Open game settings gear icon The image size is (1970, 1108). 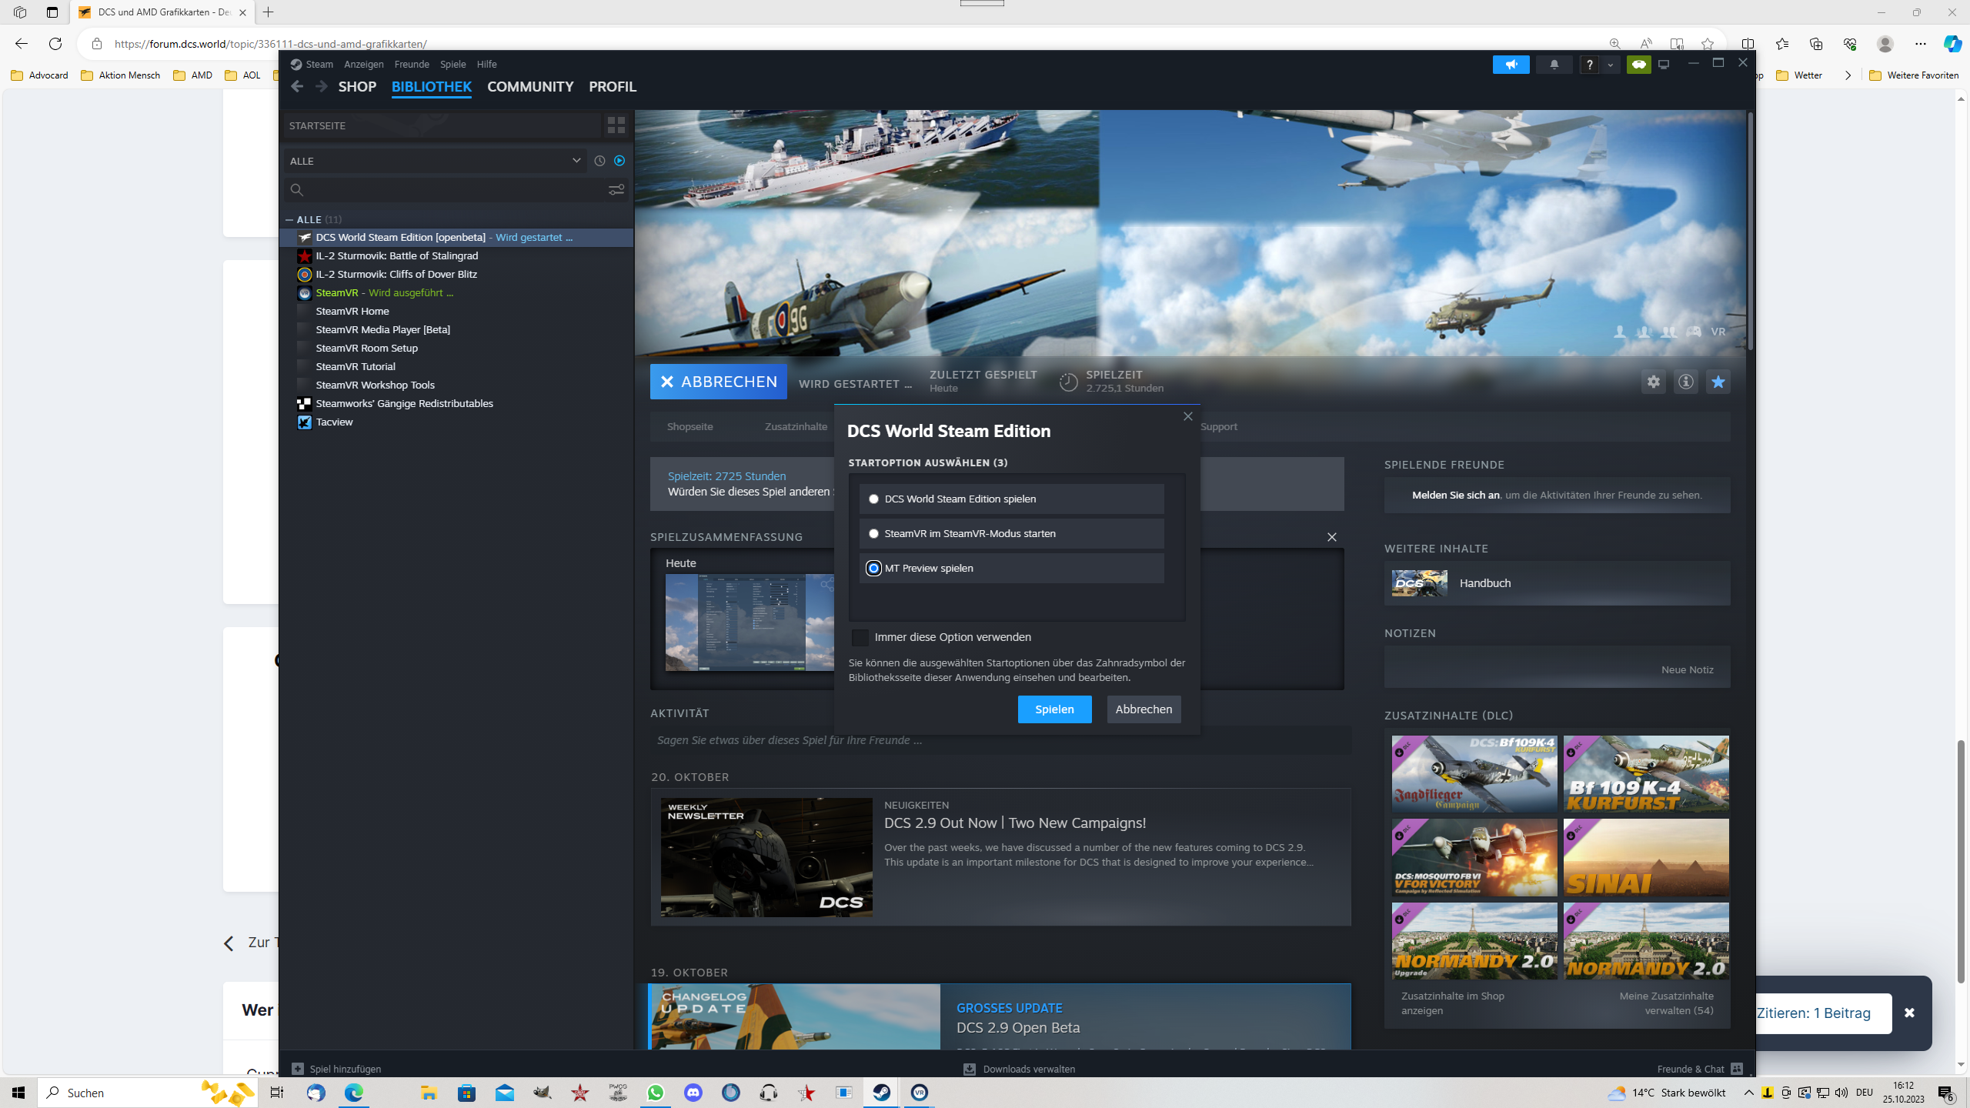click(1653, 382)
